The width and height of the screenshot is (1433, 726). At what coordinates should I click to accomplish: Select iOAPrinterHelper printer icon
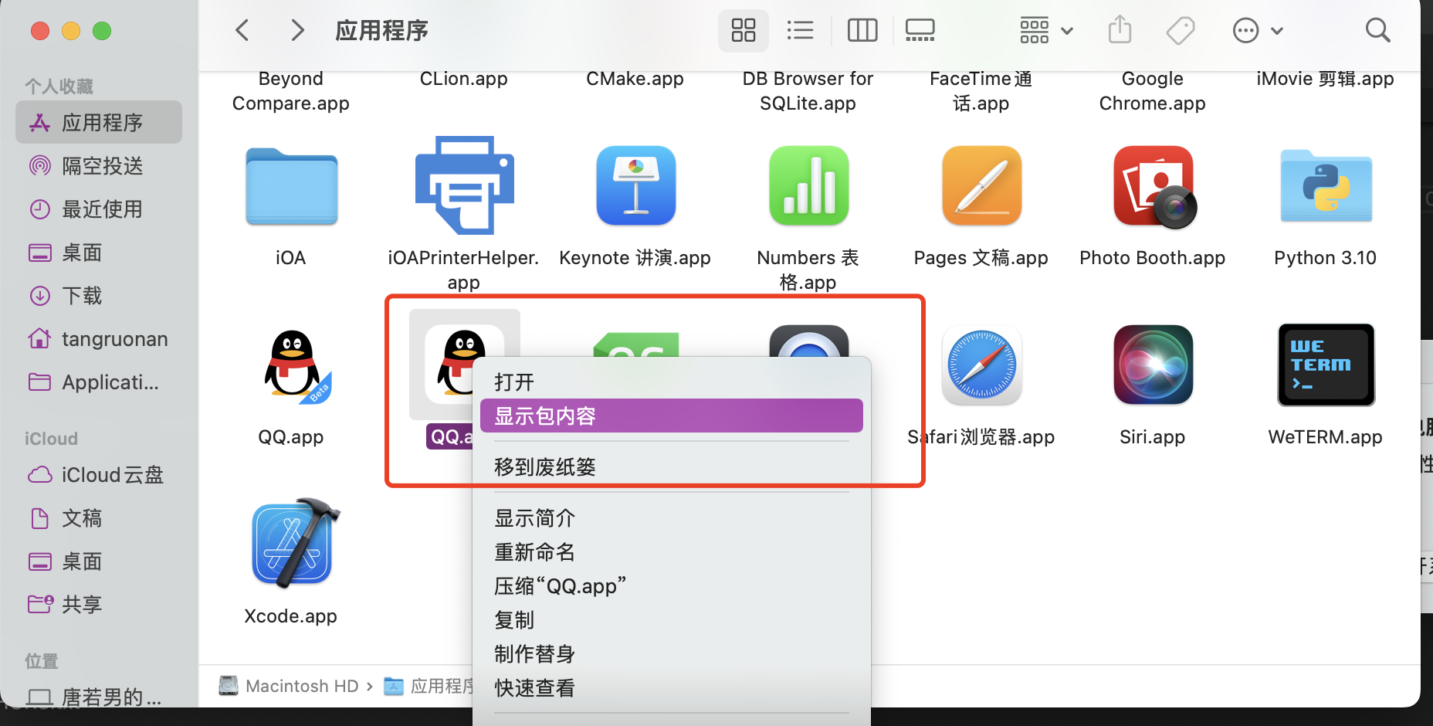464,185
